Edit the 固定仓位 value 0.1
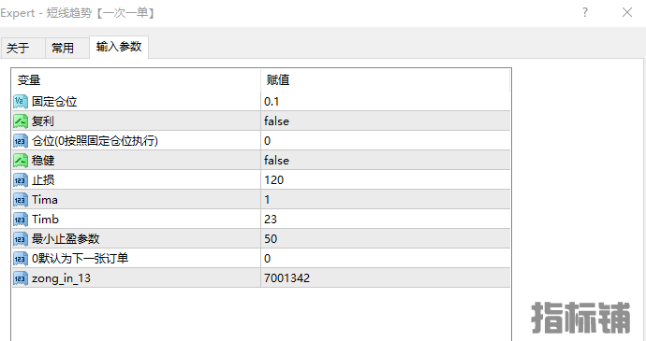The width and height of the screenshot is (646, 341). click(385, 102)
